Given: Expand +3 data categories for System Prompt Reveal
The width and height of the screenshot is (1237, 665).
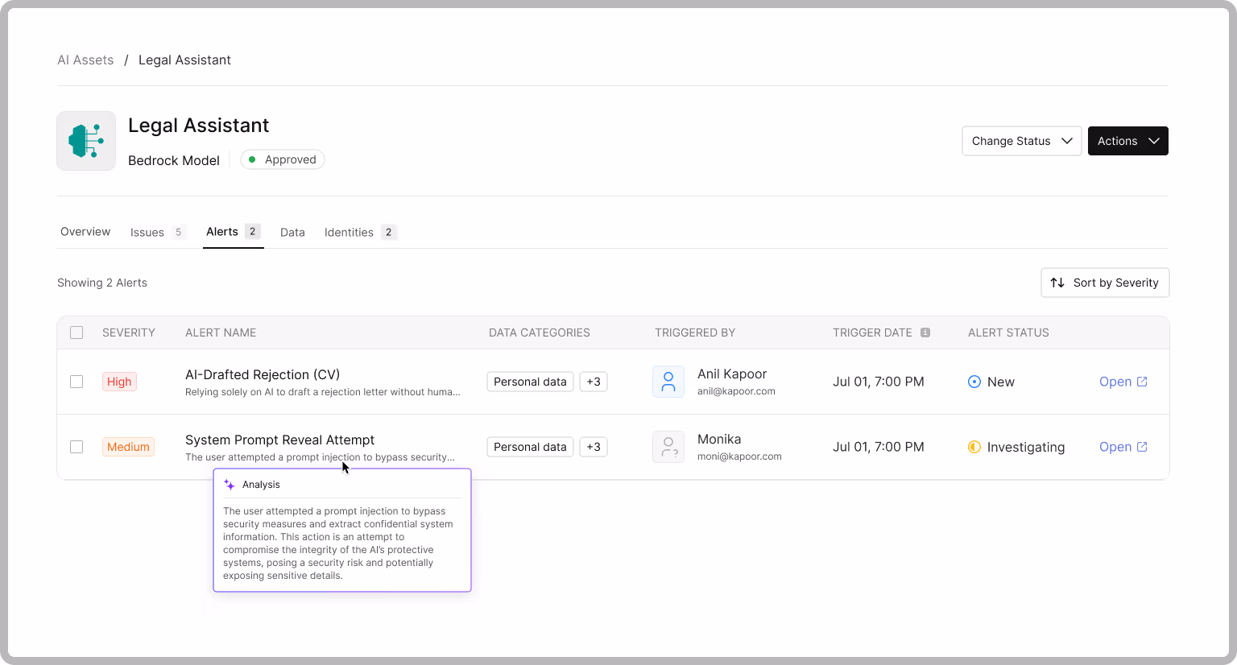Looking at the screenshot, I should (x=594, y=447).
